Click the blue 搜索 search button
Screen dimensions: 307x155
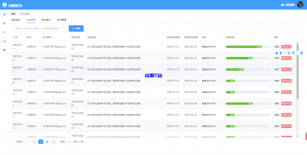[x=76, y=28]
